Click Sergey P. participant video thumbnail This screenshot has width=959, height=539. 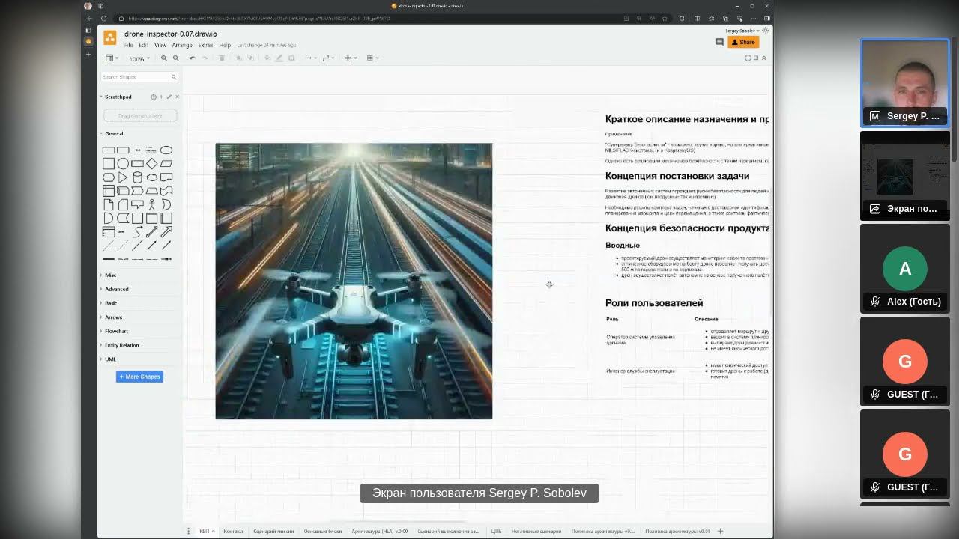(905, 82)
